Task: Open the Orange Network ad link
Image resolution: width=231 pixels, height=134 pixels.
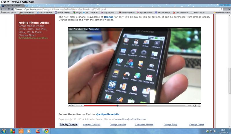Action: (x=118, y=124)
